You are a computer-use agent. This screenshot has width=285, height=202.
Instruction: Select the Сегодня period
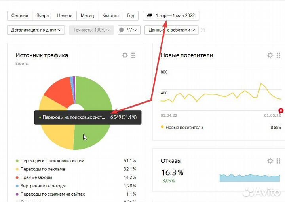pyautogui.click(x=20, y=15)
